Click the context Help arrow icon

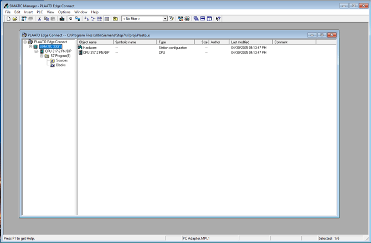(x=218, y=19)
